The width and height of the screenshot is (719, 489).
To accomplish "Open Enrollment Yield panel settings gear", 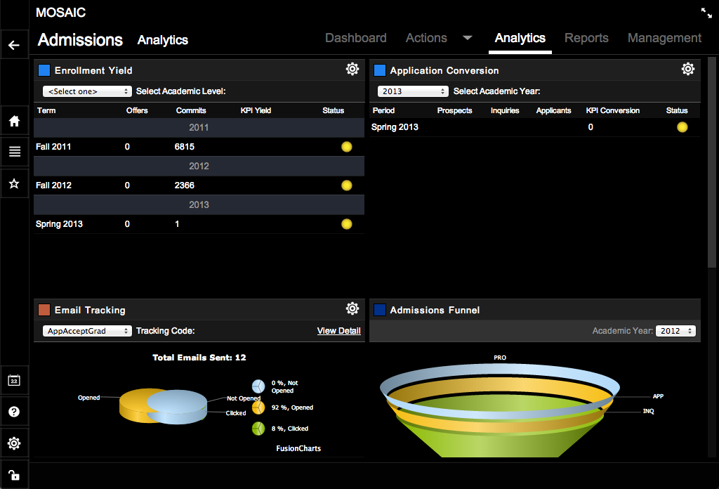I will (x=352, y=69).
